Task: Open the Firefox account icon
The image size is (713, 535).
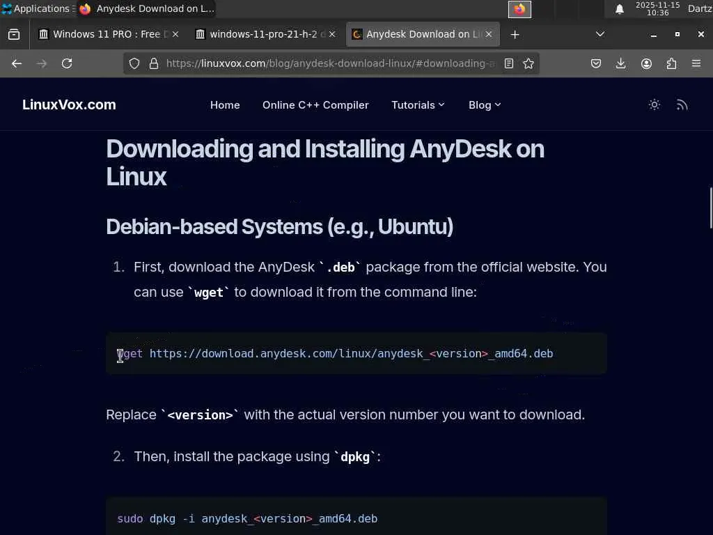Action: (646, 63)
